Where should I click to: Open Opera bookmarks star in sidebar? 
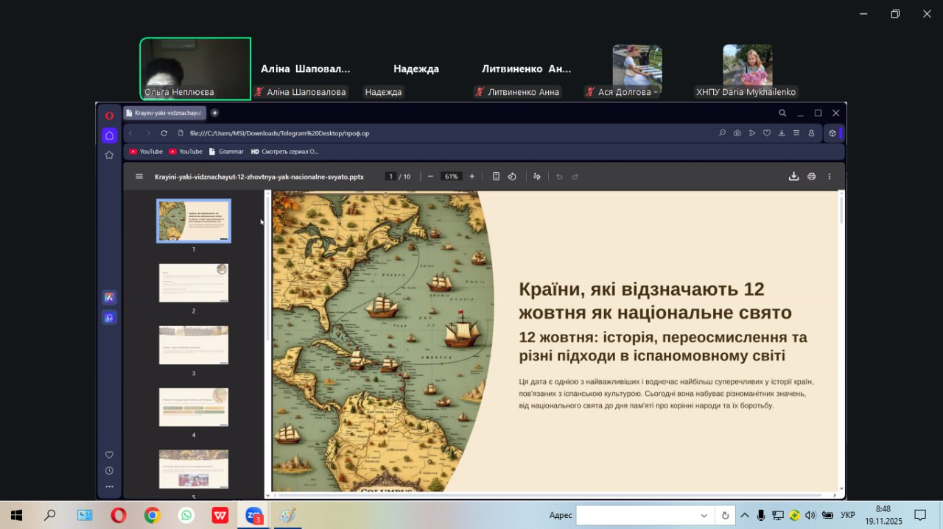click(109, 155)
